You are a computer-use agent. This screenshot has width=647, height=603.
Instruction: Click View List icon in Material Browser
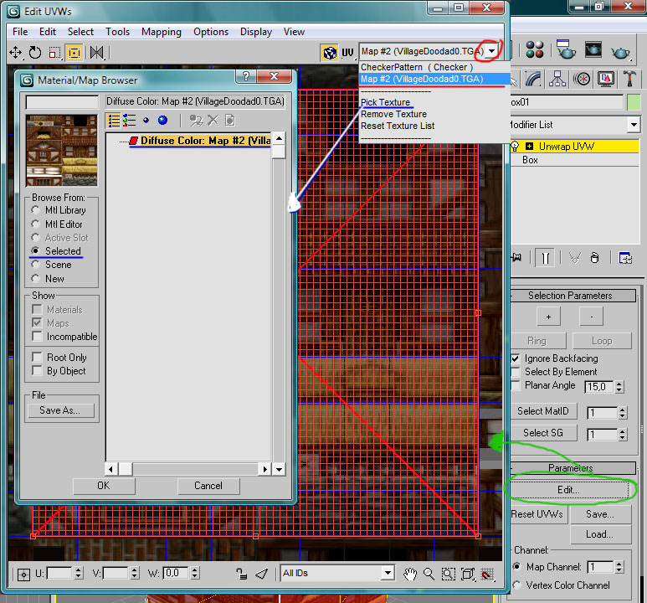point(114,121)
